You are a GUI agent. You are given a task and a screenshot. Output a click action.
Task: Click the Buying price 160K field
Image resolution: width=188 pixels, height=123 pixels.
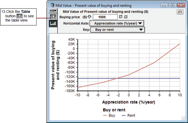[105, 17]
